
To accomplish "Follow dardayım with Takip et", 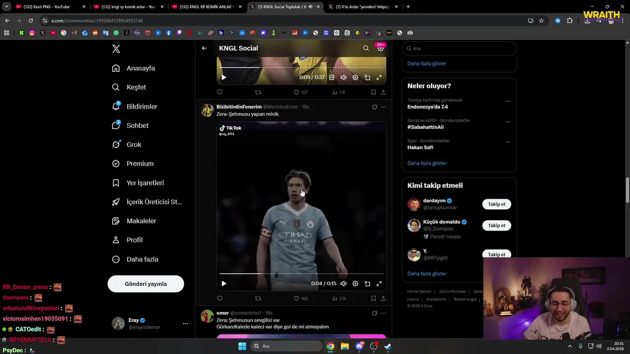I will [497, 204].
